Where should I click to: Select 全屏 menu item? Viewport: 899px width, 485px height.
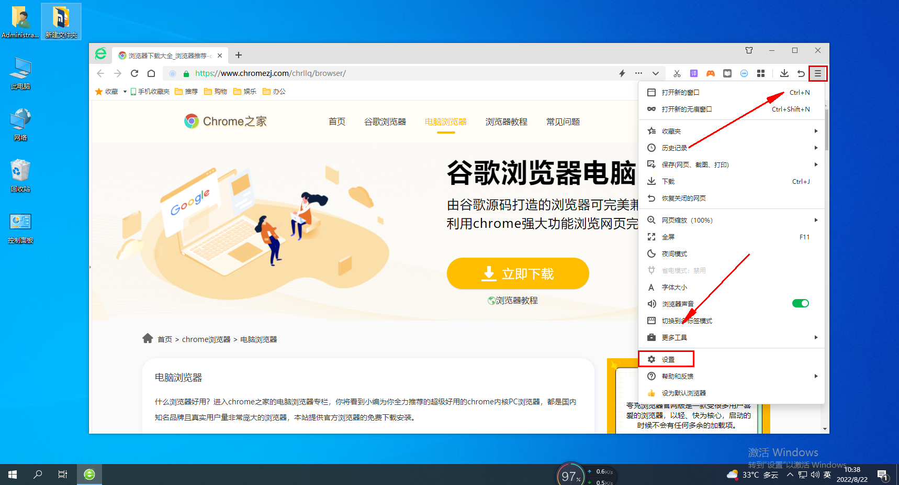[732, 237]
